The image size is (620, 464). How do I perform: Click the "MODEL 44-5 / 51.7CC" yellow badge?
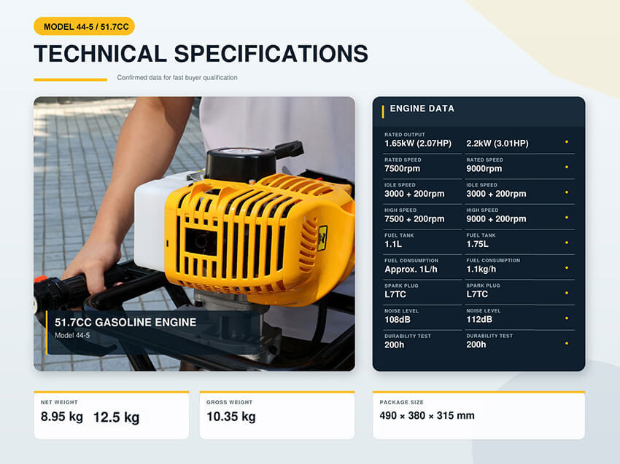tap(84, 26)
